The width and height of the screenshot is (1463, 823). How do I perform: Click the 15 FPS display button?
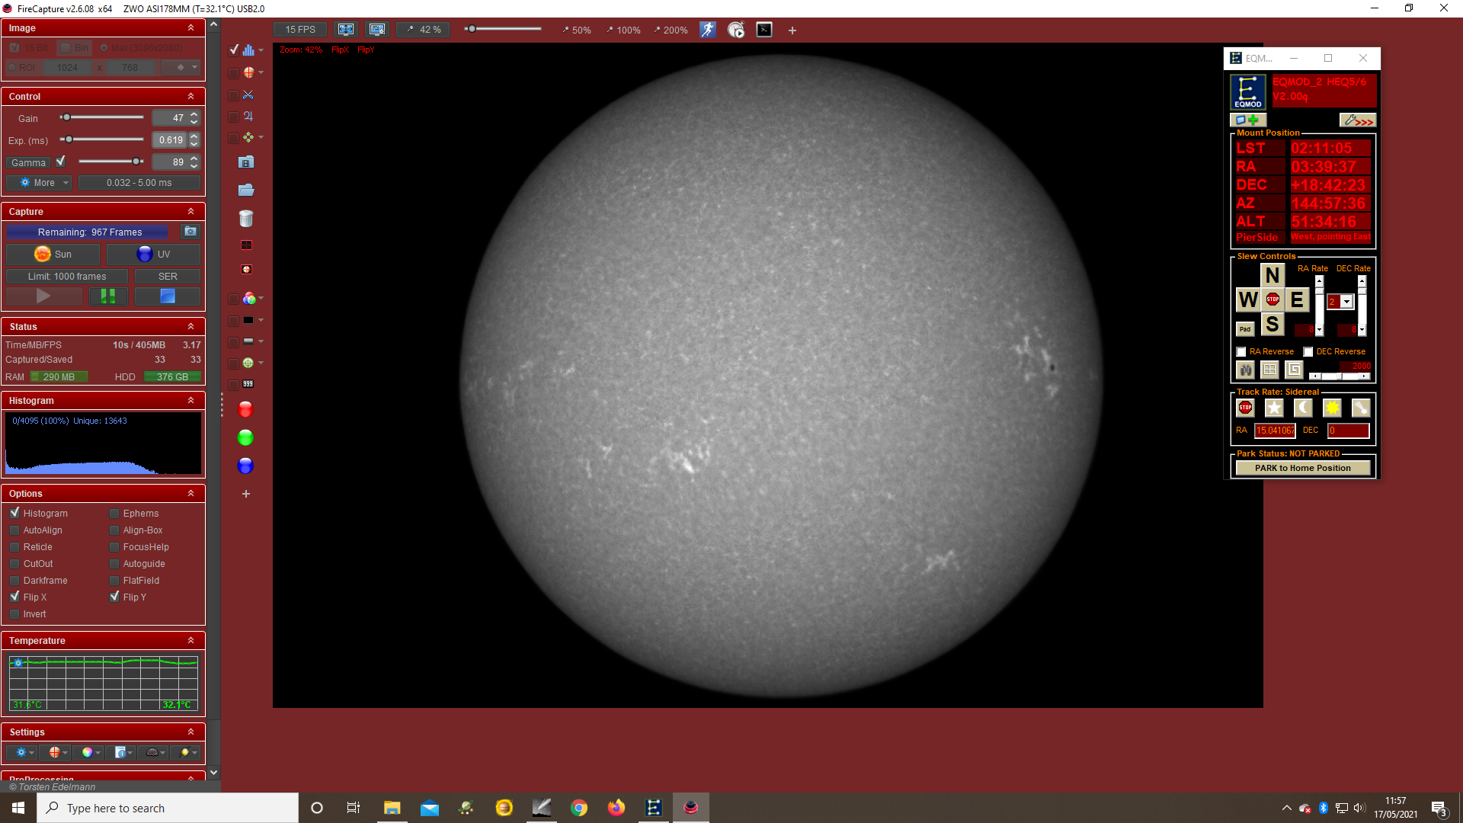(300, 30)
